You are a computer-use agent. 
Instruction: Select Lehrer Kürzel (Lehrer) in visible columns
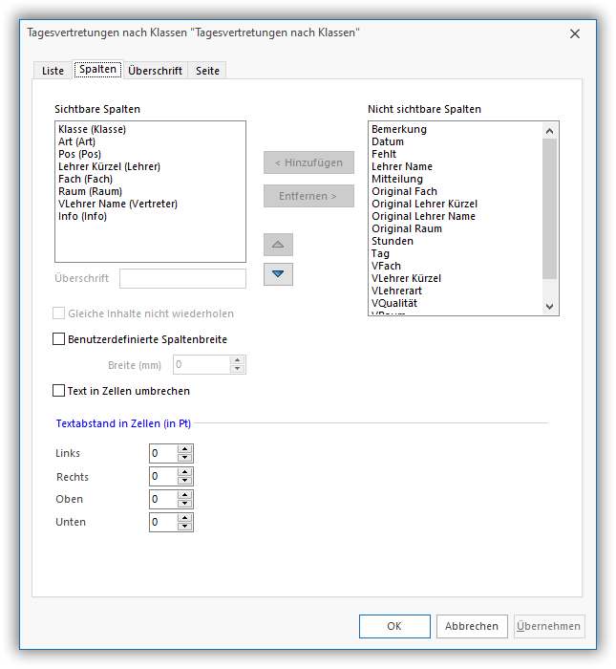coord(109,166)
